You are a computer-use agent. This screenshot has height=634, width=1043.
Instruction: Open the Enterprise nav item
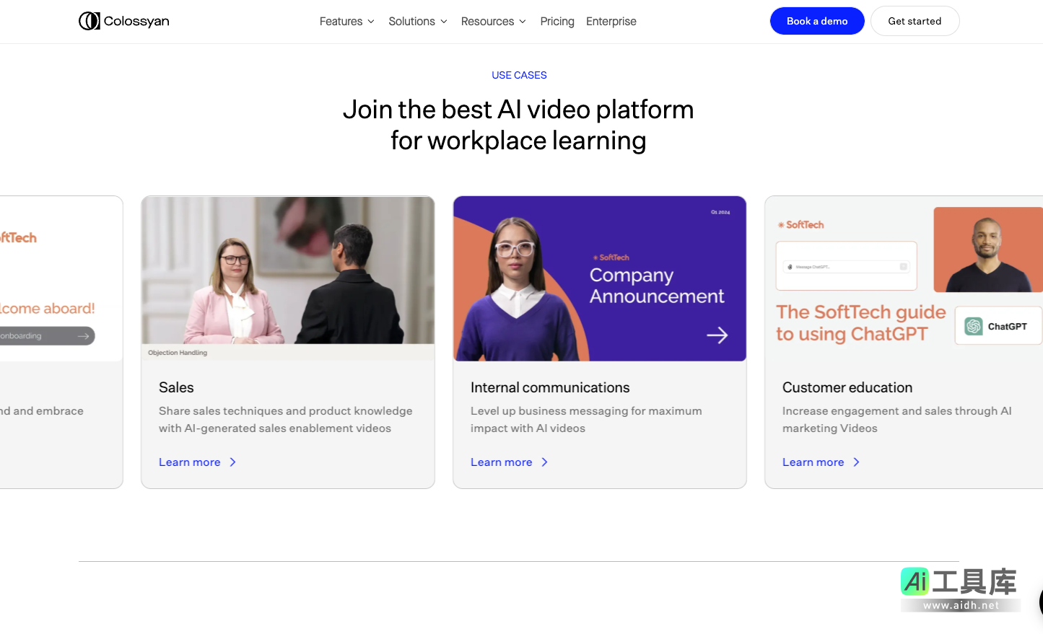click(611, 22)
